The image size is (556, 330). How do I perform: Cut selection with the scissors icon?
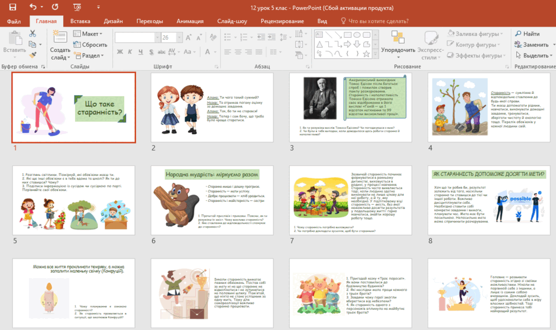tap(33, 33)
